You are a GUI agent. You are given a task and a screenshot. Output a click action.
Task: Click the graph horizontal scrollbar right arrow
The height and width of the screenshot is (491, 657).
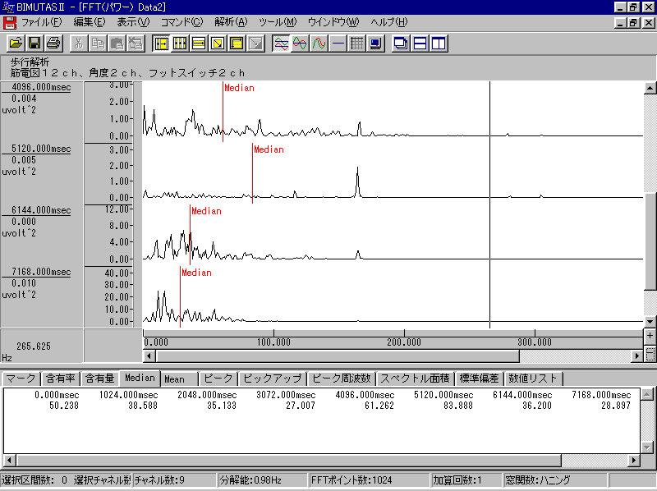point(636,356)
